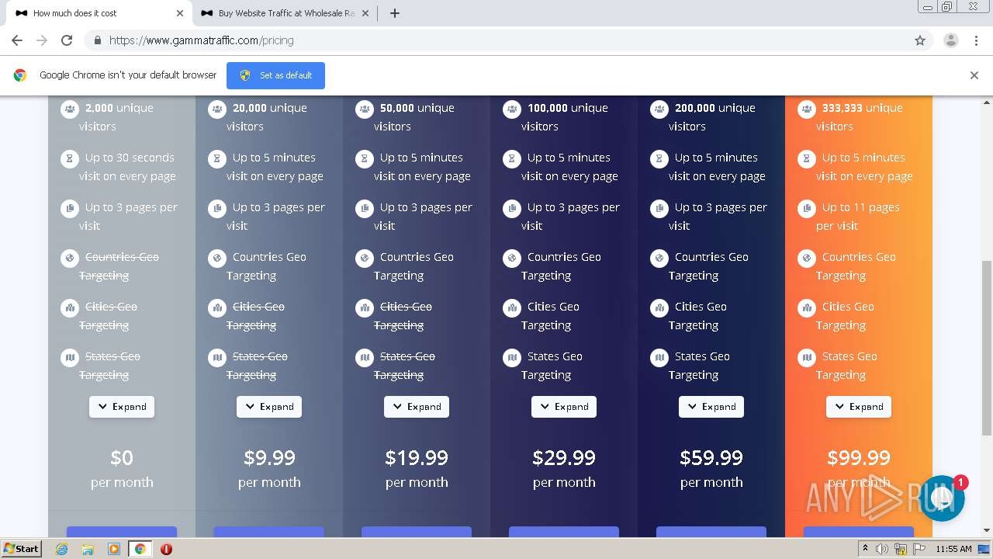Open Chrome's three-dot menu
The height and width of the screenshot is (559, 993).
coord(976,40)
